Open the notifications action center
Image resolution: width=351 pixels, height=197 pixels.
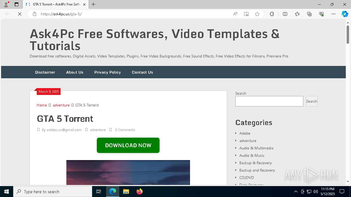[342, 192]
